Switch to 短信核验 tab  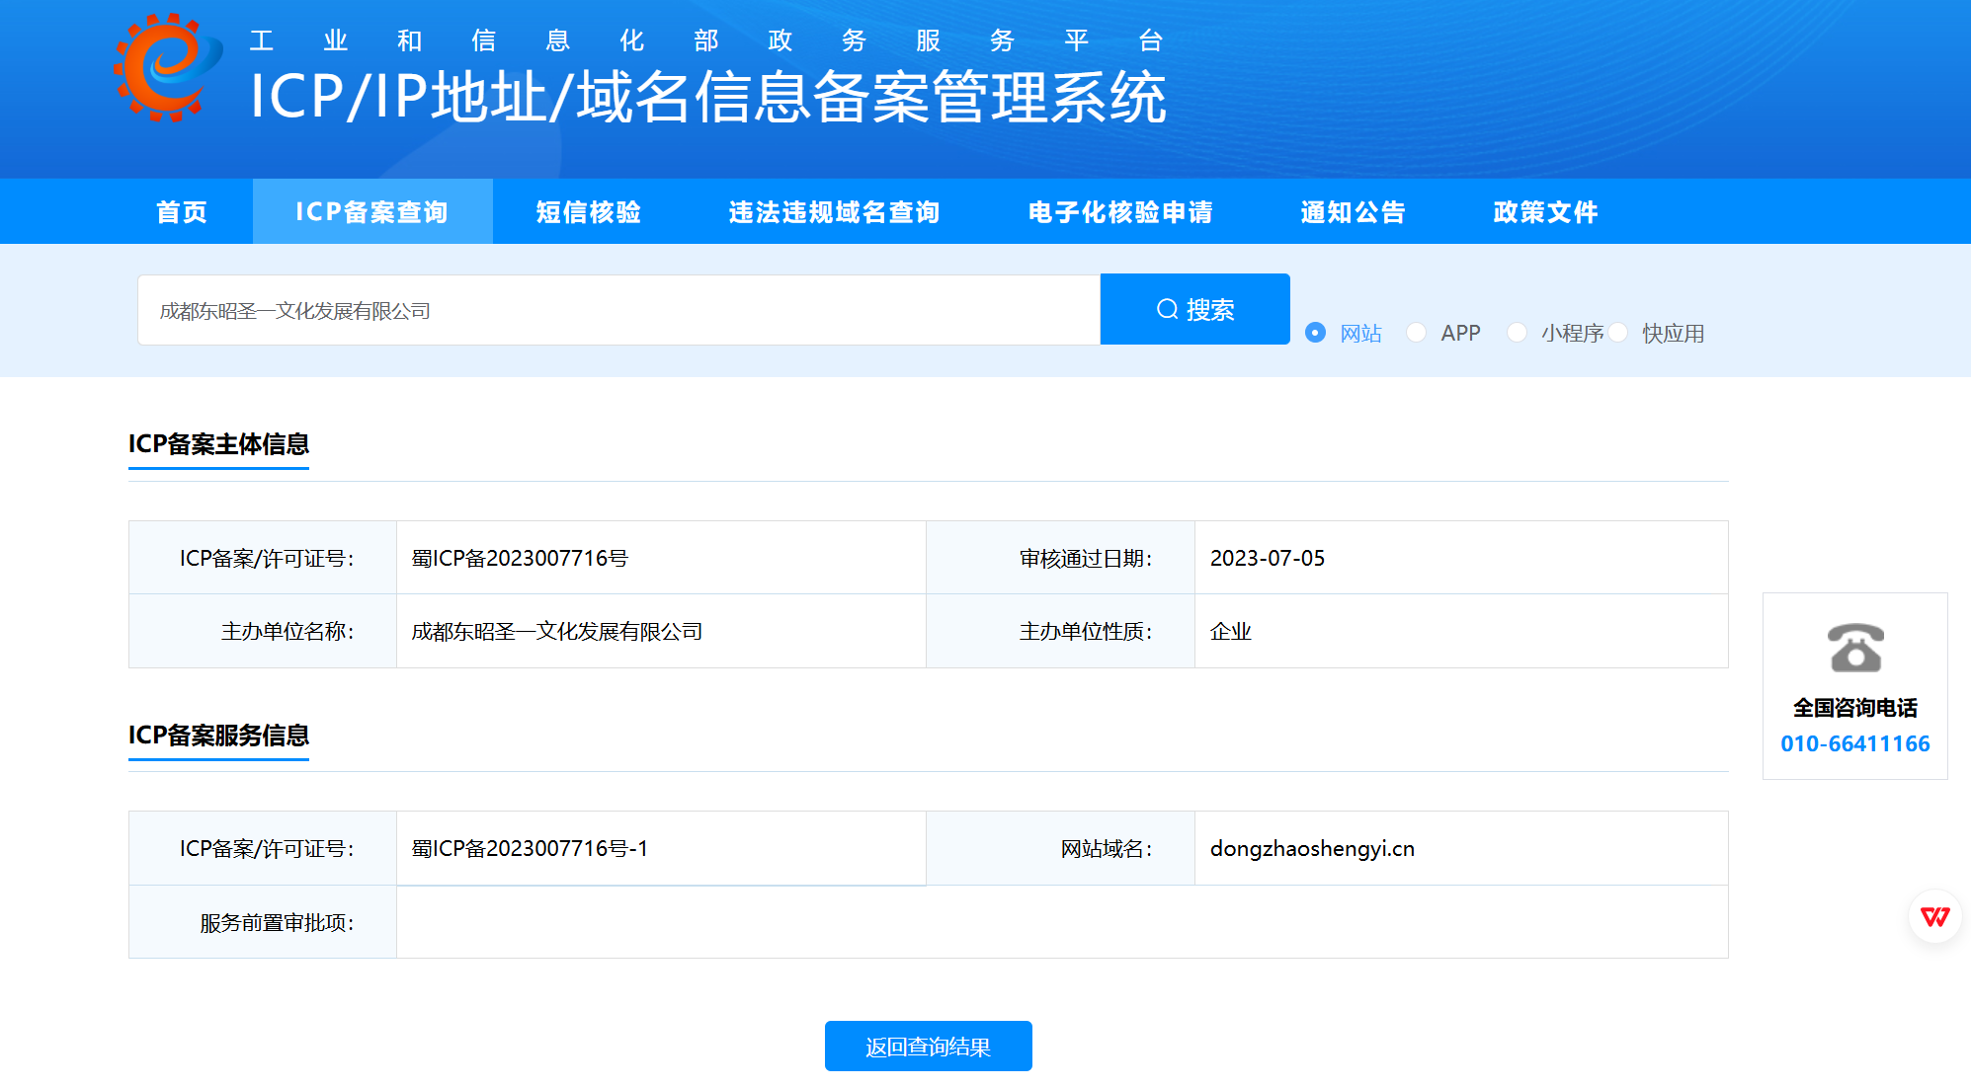click(589, 212)
